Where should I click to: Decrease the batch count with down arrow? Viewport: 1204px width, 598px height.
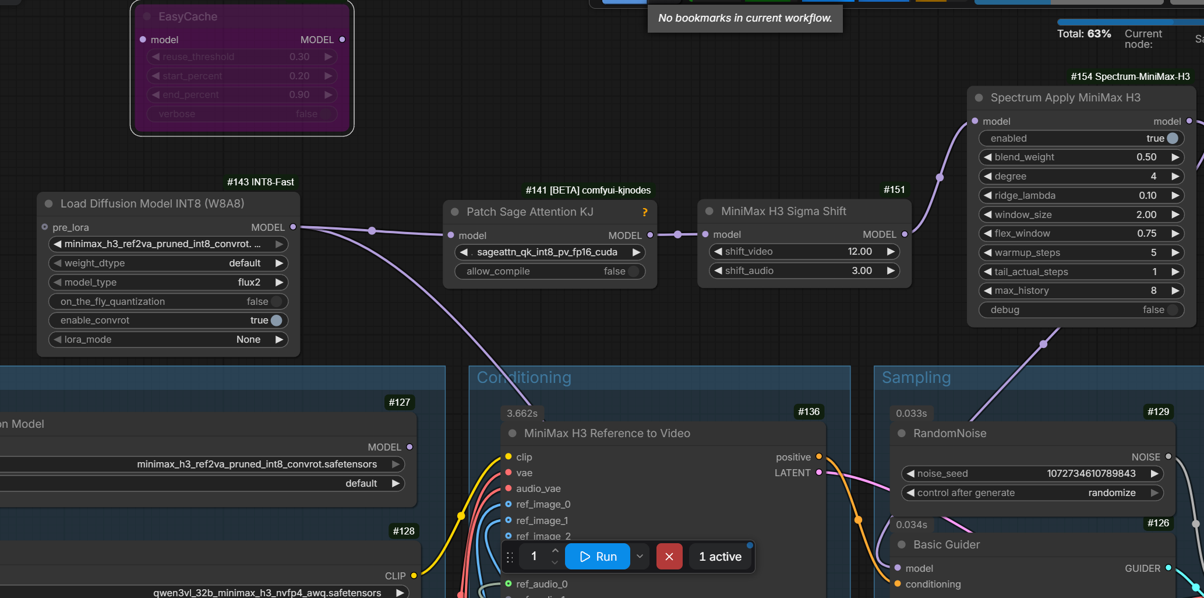(555, 563)
